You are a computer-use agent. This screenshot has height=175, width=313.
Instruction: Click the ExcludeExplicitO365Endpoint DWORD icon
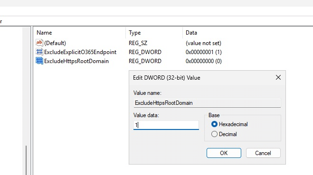coord(39,52)
